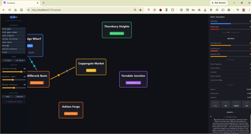Open the user profile avatar

(244, 10)
